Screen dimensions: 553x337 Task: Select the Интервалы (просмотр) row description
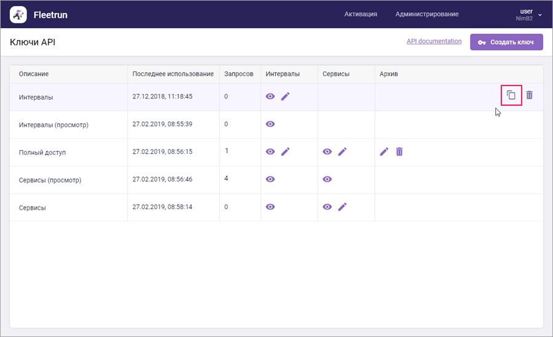[53, 125]
